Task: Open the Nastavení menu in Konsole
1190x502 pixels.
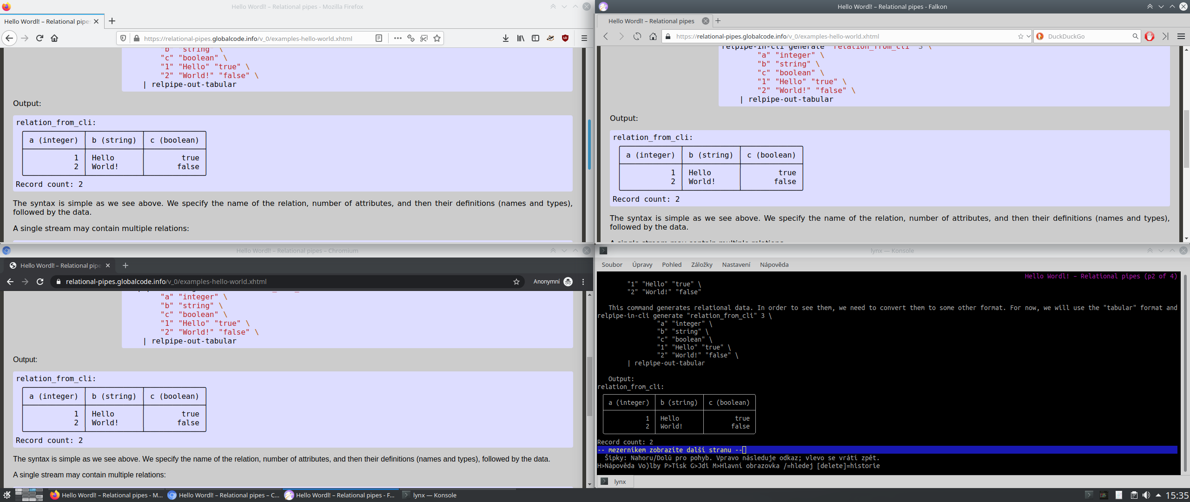Action: [736, 264]
